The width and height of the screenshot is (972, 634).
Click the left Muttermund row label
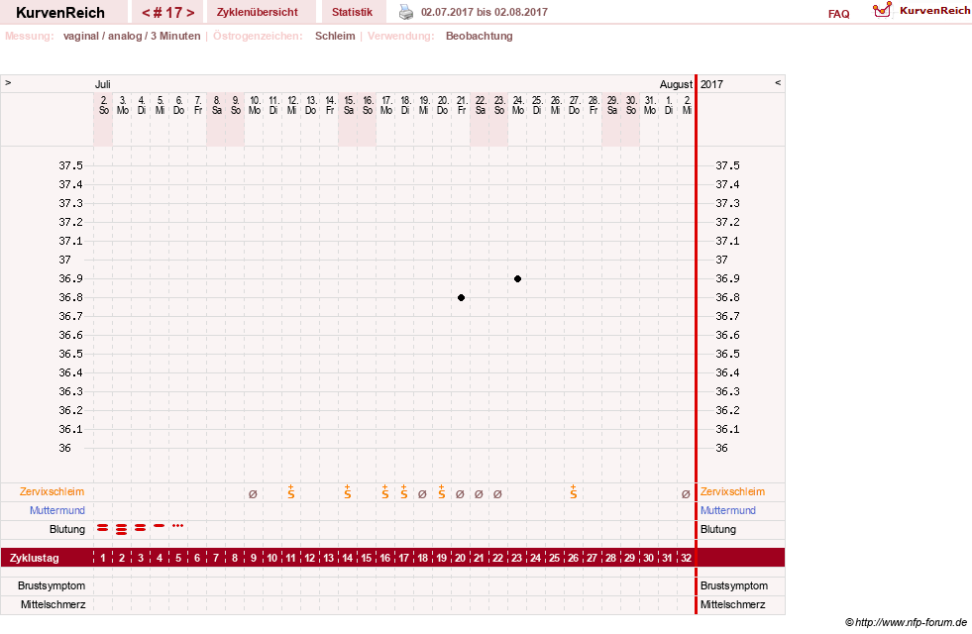click(57, 511)
